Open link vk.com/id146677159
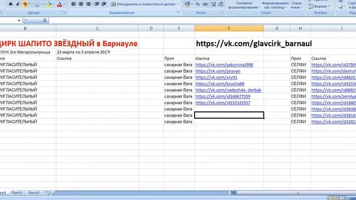The image size is (356, 200). pyautogui.click(x=222, y=96)
